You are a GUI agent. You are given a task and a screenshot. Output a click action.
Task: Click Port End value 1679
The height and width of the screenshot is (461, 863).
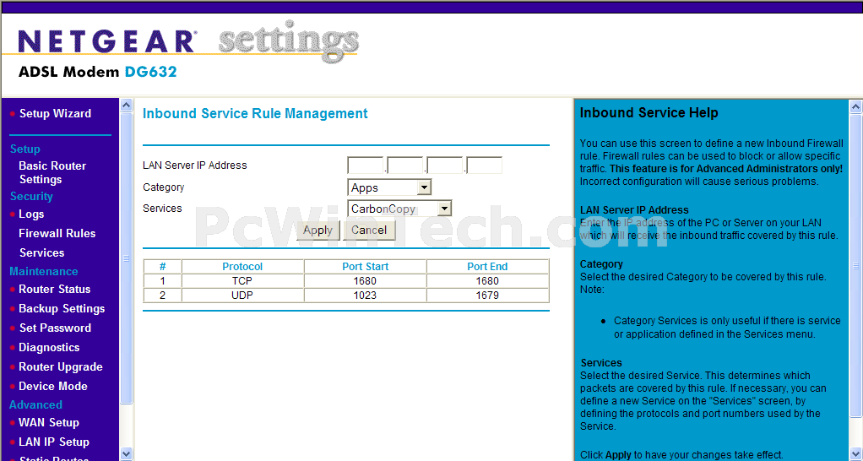tap(487, 296)
